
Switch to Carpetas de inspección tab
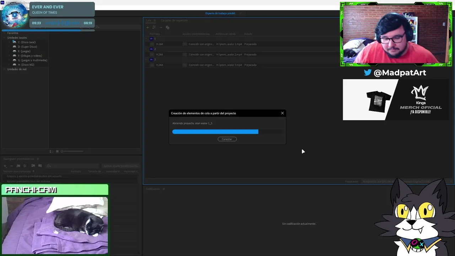pyautogui.click(x=175, y=21)
